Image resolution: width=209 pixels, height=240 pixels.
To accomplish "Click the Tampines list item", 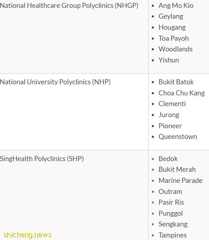I will click(x=172, y=235).
